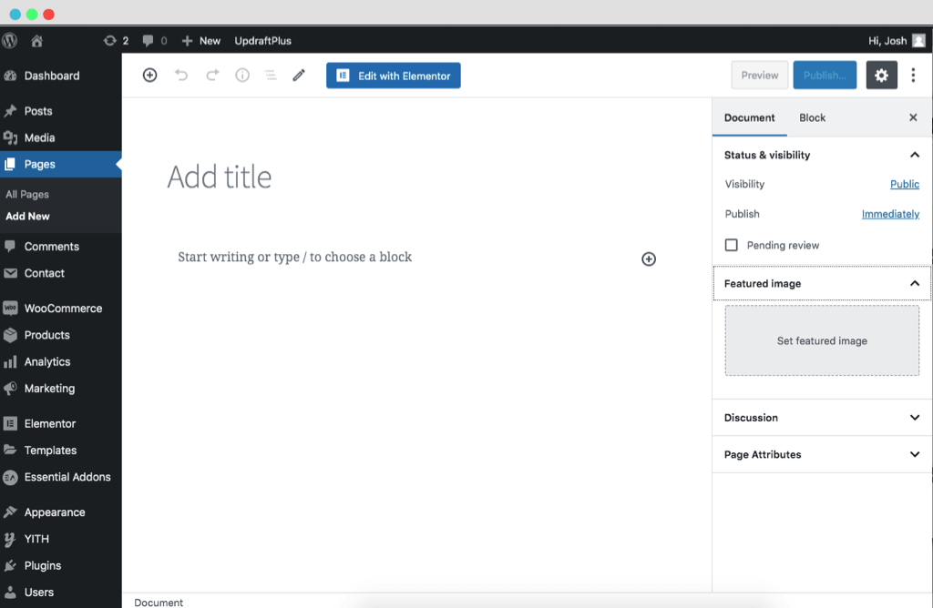Add a block using the inline plus icon
This screenshot has height=608, width=933.
[x=648, y=258]
